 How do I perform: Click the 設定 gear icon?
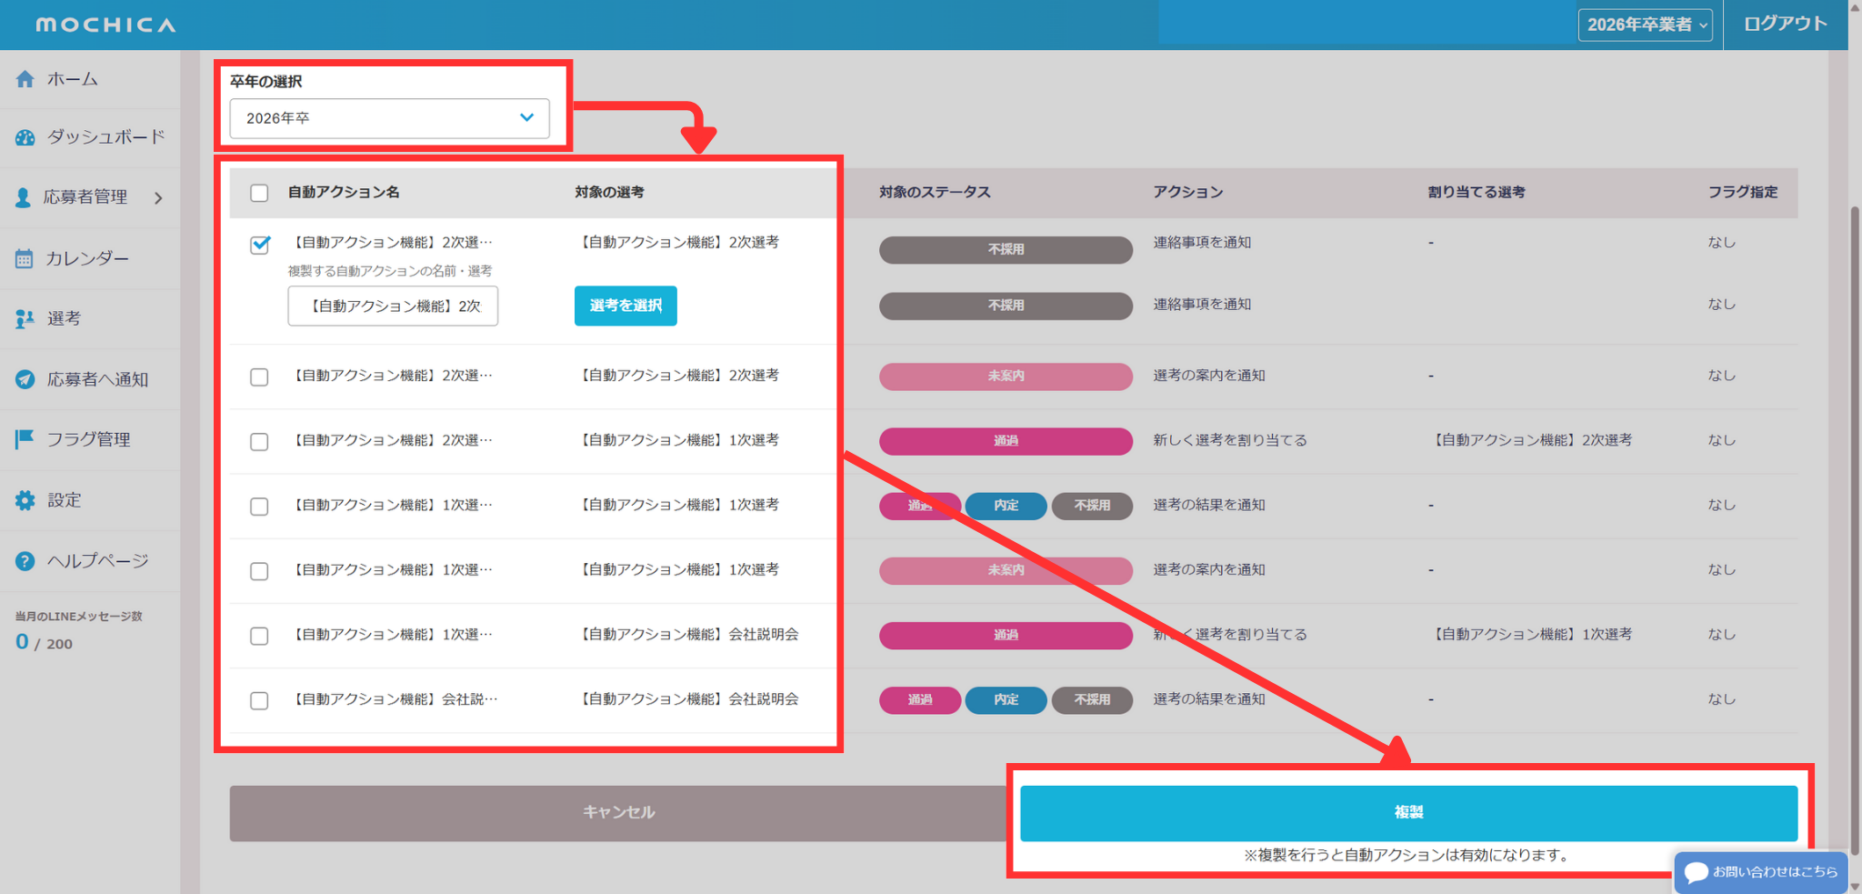point(25,500)
